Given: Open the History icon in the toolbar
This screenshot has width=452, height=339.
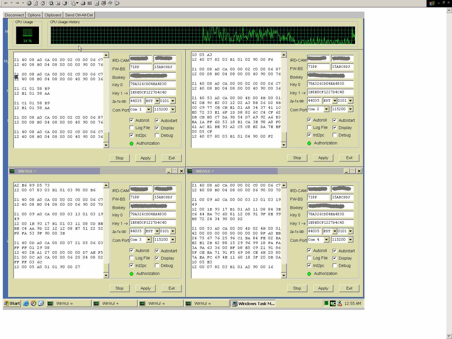Looking at the screenshot, I should (65, 3).
